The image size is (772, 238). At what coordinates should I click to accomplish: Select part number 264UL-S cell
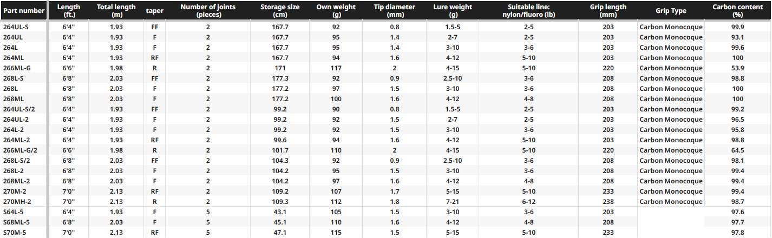pos(16,27)
